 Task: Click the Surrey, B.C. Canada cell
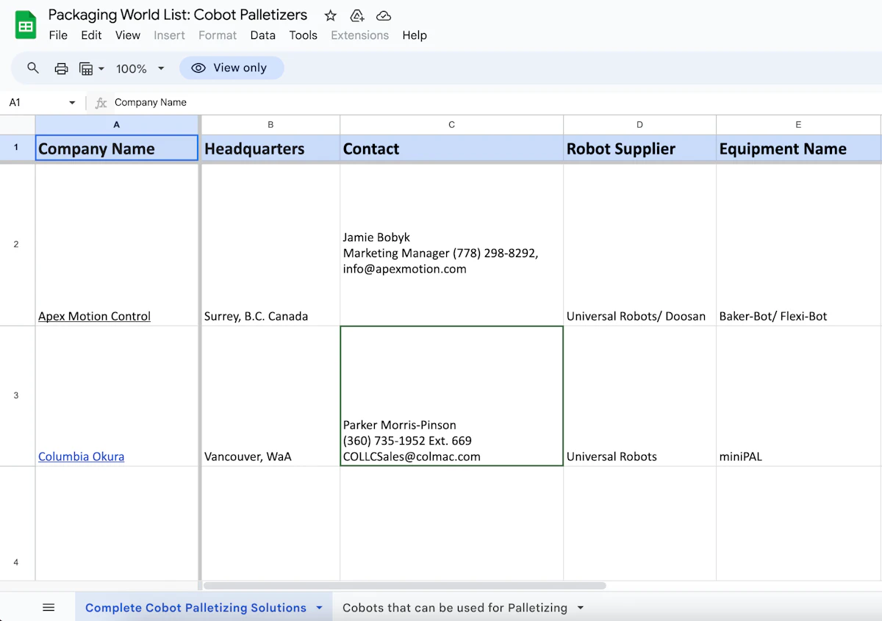point(270,245)
